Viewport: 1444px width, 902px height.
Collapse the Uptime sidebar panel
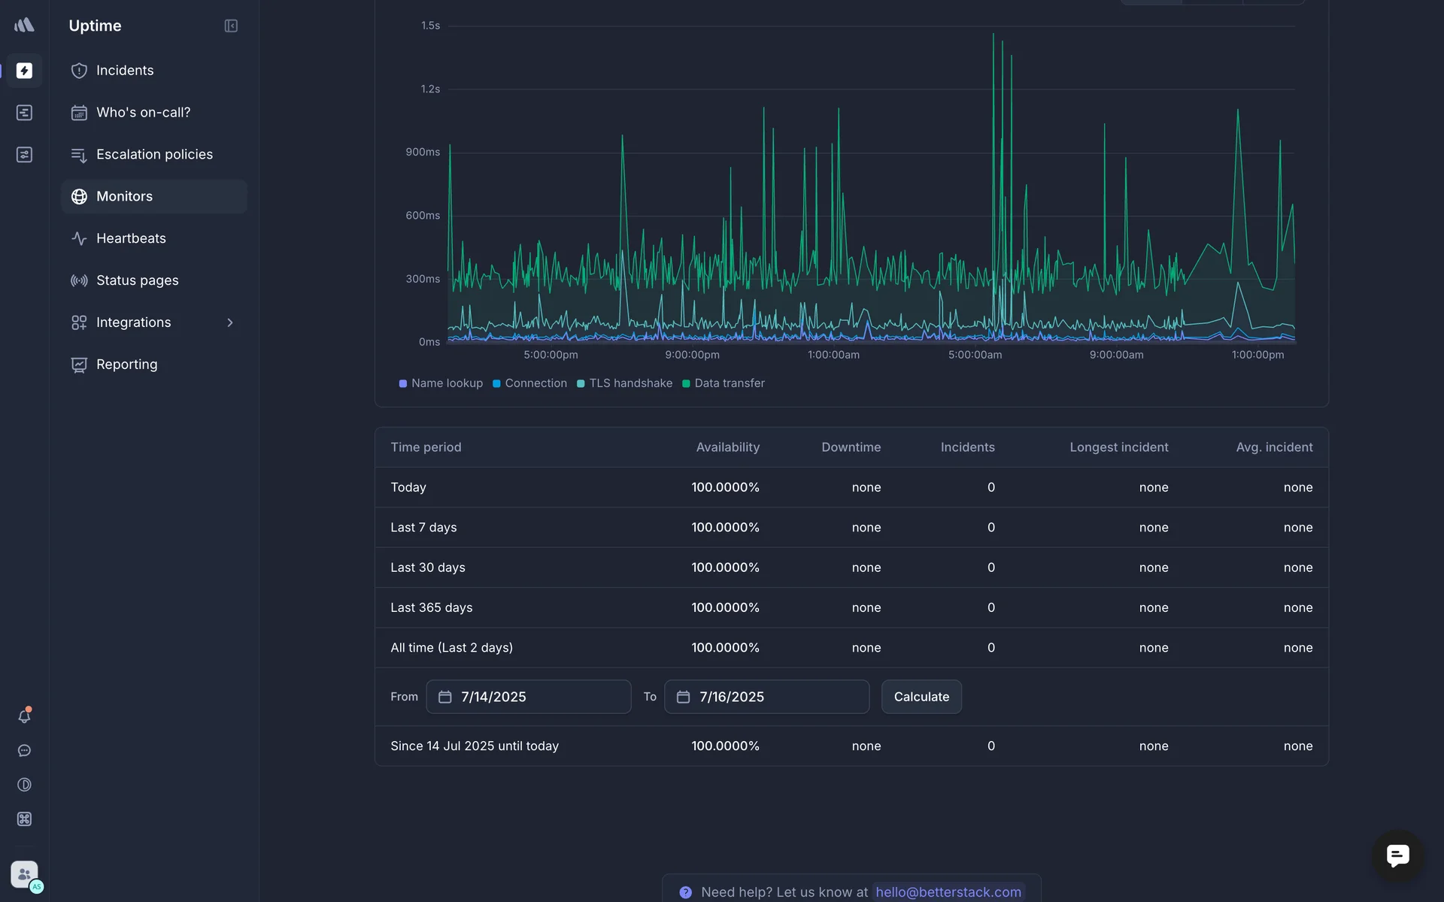[231, 26]
